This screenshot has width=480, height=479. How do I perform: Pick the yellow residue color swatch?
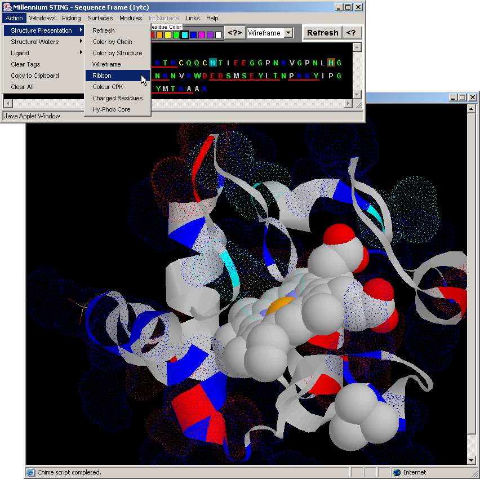tap(168, 35)
